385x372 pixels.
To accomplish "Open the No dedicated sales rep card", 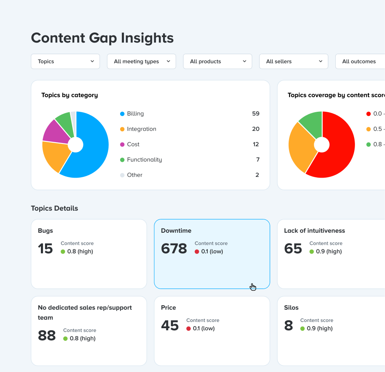I will 89,331.
